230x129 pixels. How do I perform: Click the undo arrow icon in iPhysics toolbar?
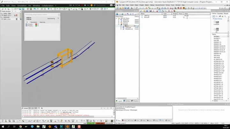coord(34,9)
